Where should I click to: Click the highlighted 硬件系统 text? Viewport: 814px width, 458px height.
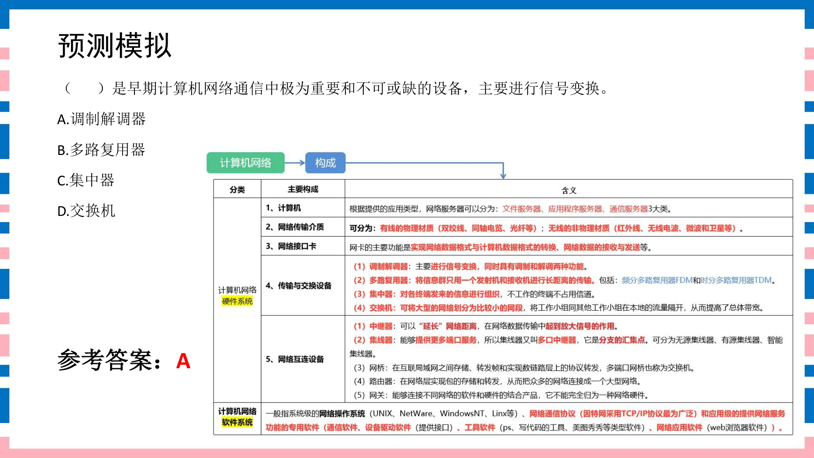click(237, 301)
